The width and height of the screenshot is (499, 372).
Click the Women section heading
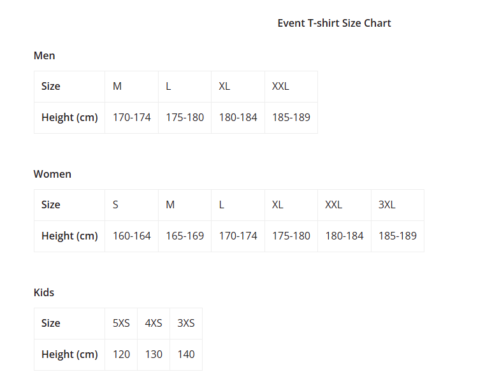pos(52,174)
